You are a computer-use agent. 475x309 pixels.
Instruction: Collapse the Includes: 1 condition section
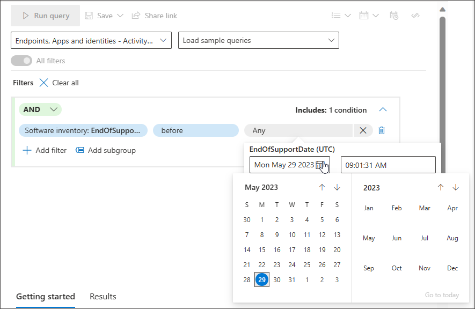coord(383,109)
